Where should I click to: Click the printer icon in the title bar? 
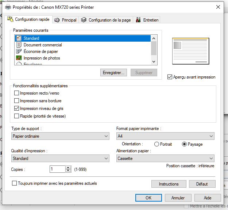pos(8,7)
